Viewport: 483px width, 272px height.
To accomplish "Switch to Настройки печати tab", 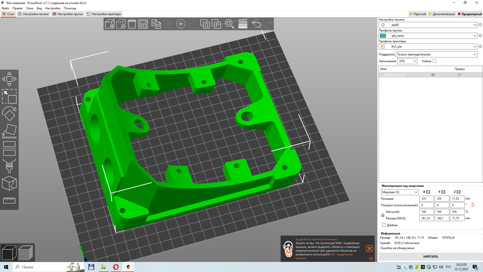I will [x=33, y=14].
